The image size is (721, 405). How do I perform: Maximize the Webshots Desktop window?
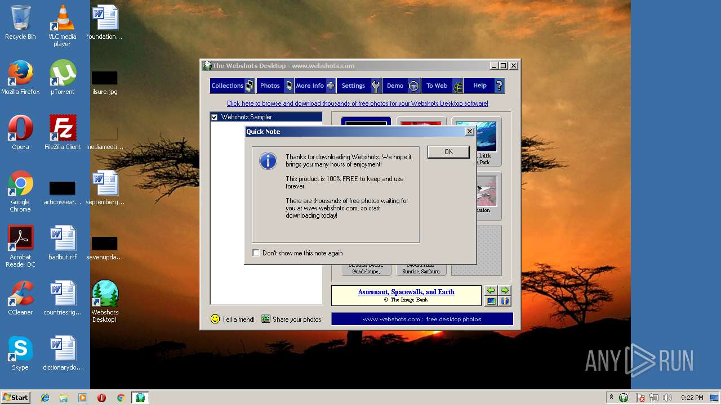[504, 66]
